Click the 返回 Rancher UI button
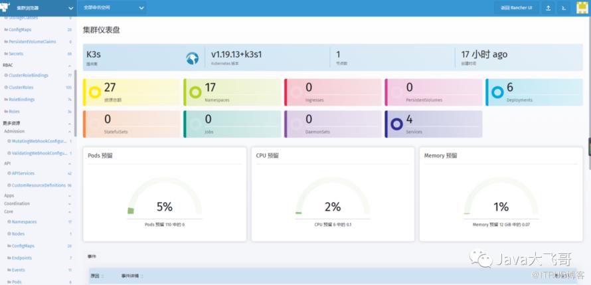Screen dimensions: 591x285 (x=516, y=8)
